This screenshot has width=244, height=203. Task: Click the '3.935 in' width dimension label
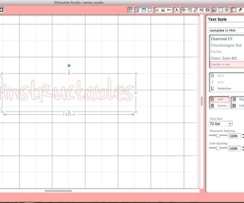coord(69,115)
